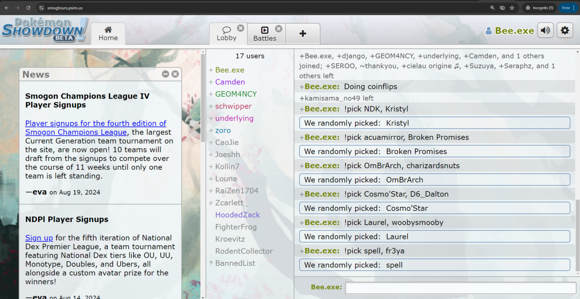Open the settings gear options
The width and height of the screenshot is (580, 299).
[565, 30]
